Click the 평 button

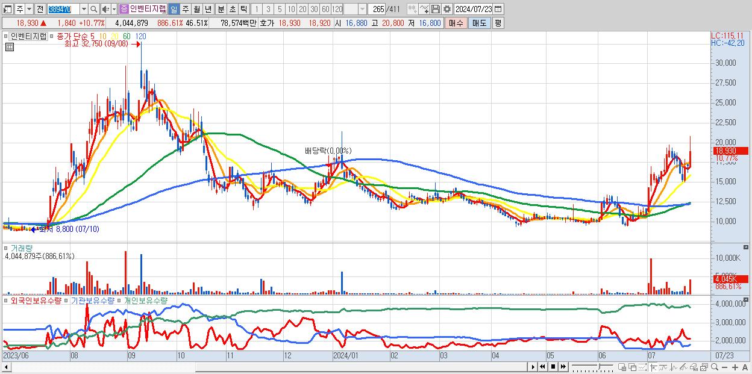click(498, 23)
